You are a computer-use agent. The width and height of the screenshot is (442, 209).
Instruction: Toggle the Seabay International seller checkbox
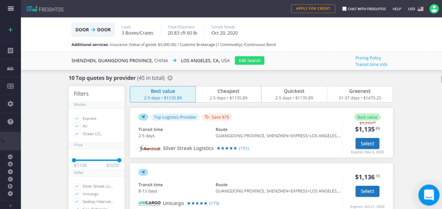77,202
